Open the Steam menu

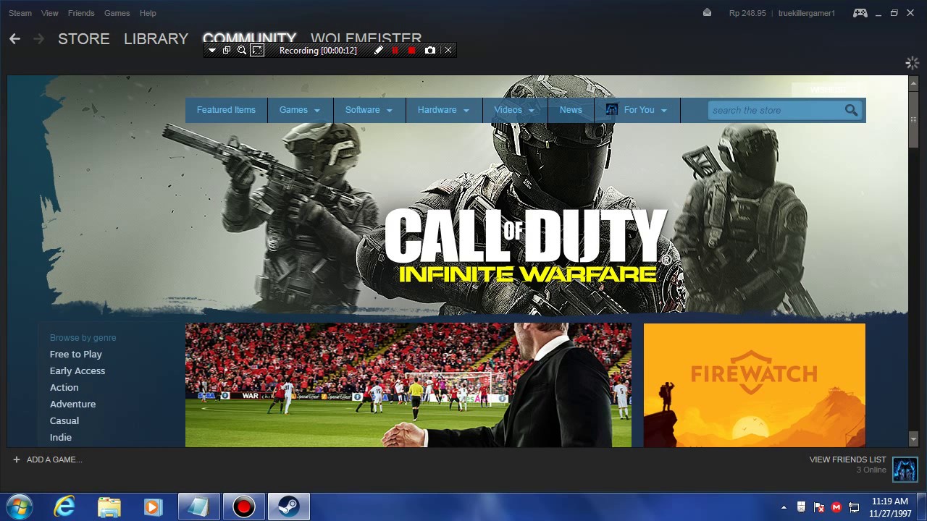point(20,13)
